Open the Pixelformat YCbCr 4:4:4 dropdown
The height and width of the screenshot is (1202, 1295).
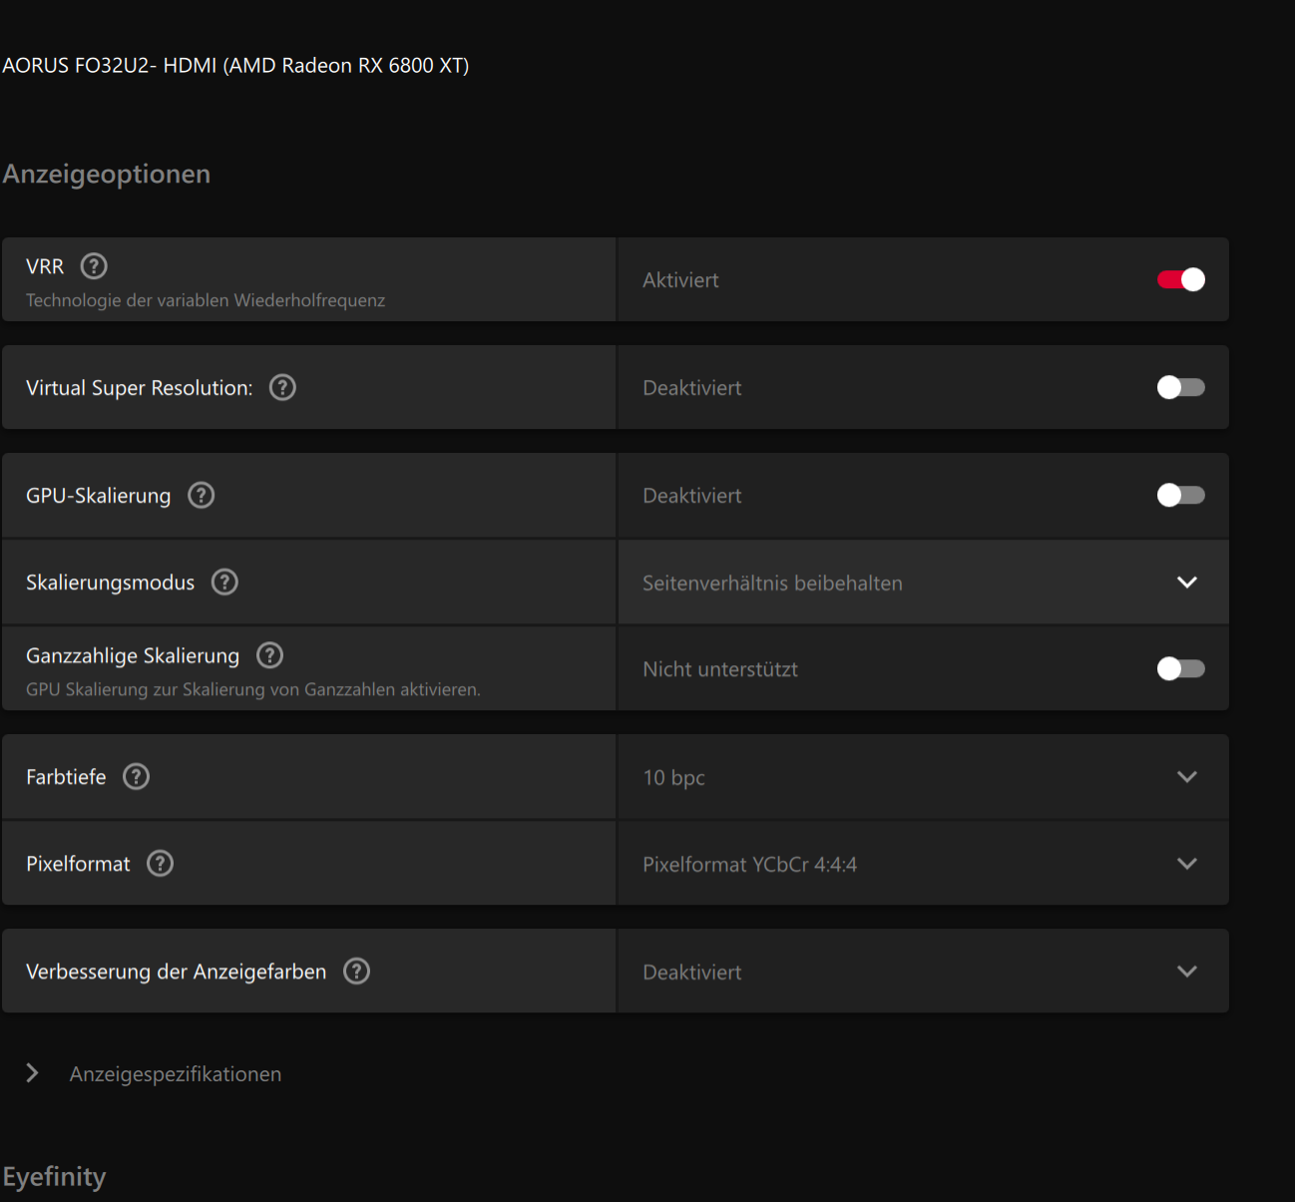pyautogui.click(x=923, y=864)
